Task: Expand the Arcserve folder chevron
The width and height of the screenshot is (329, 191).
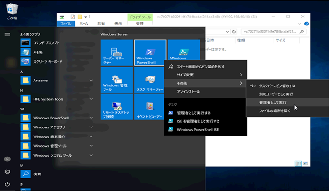Action: (91, 81)
